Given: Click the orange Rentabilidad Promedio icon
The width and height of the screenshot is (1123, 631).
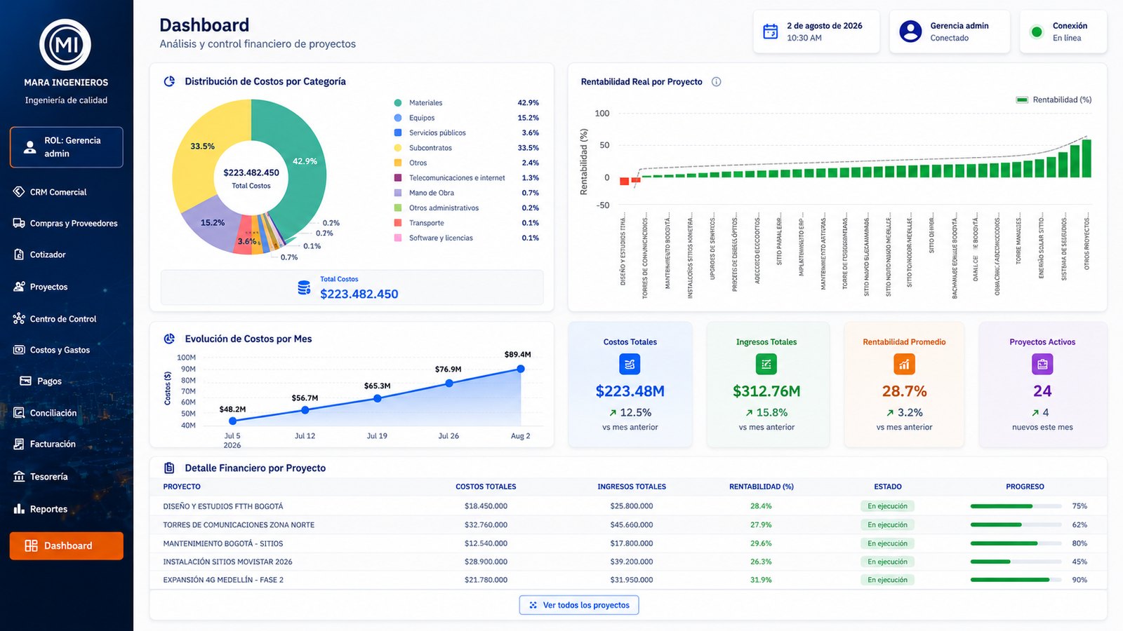Looking at the screenshot, I should point(904,364).
